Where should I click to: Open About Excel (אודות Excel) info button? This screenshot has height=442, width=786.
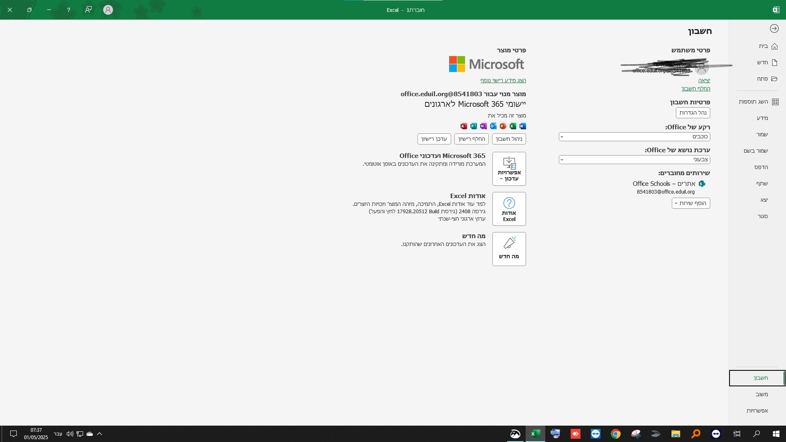[x=509, y=209]
